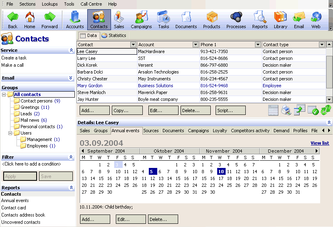Click the grid table view icon

(273, 110)
